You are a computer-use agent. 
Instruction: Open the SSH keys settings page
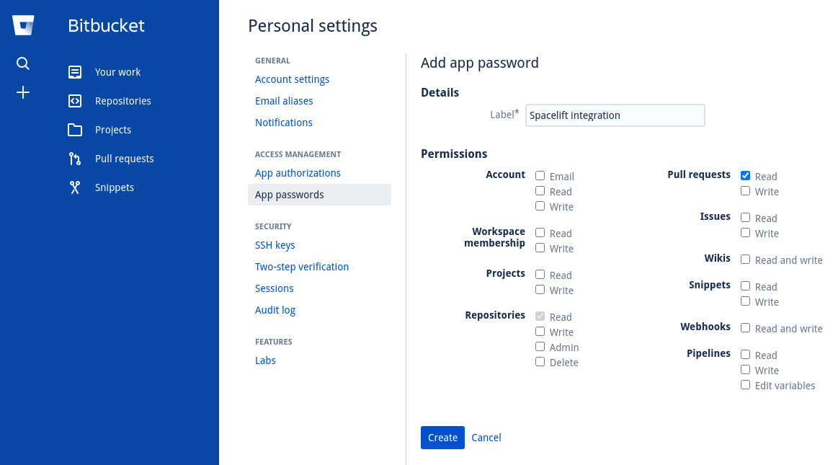point(275,244)
